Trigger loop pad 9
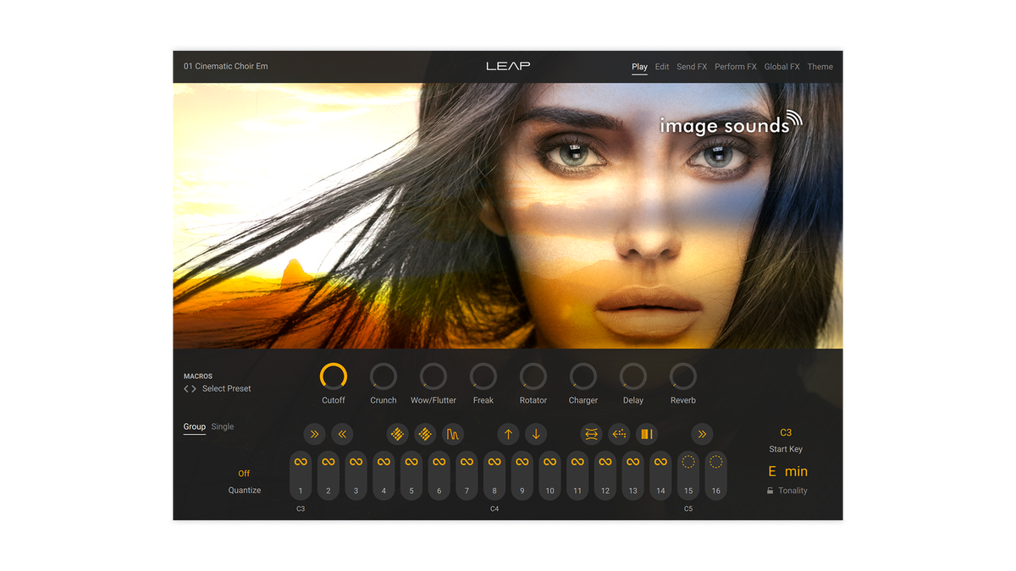 click(x=522, y=475)
